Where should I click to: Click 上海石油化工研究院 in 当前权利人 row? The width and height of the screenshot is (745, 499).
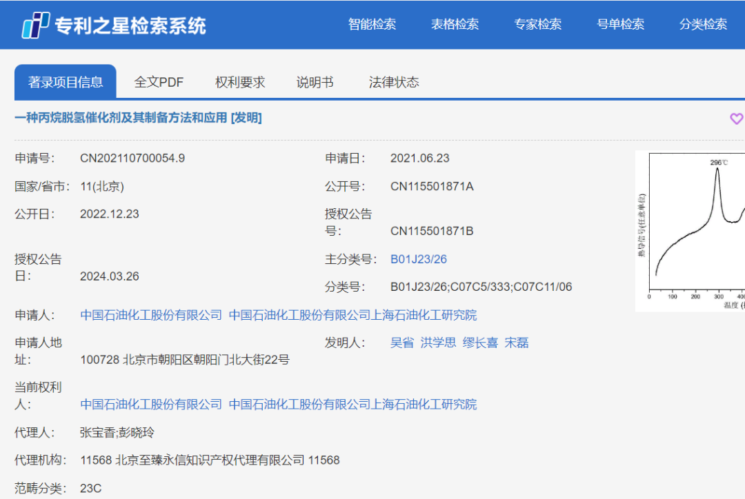(x=352, y=405)
